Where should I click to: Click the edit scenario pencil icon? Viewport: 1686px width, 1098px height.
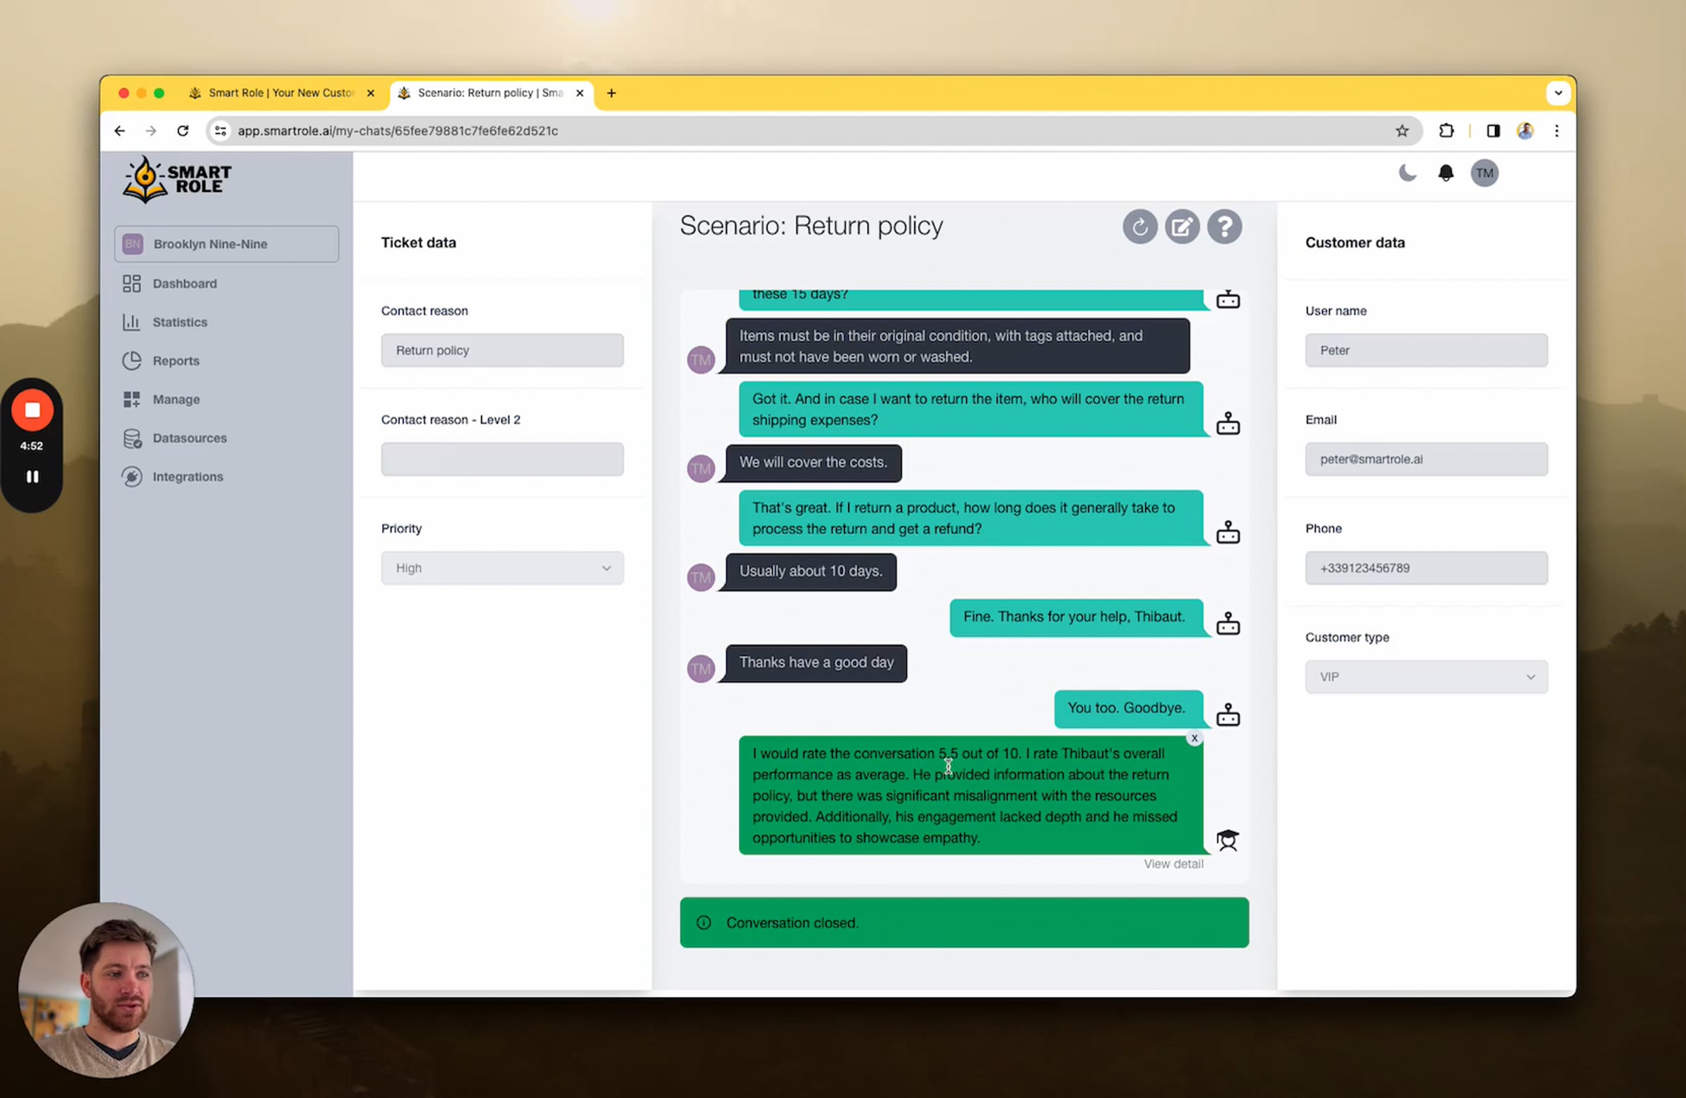point(1182,227)
